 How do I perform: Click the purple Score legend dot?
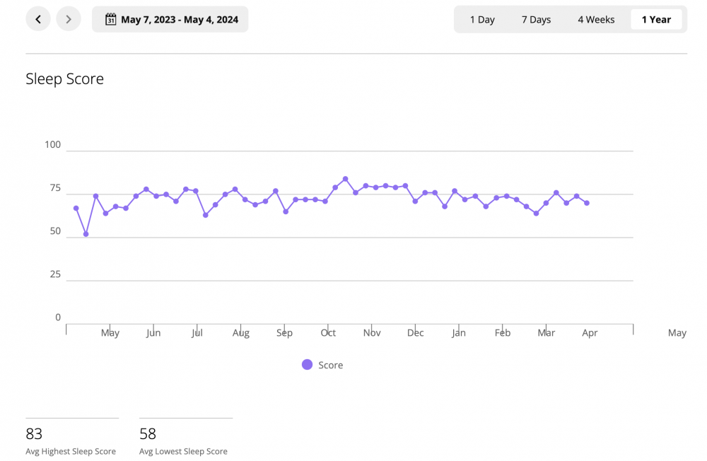(307, 365)
